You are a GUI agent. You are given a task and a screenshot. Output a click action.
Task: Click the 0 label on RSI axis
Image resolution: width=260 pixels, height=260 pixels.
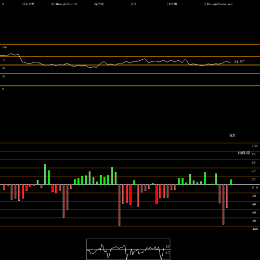pyautogui.click(x=3, y=89)
